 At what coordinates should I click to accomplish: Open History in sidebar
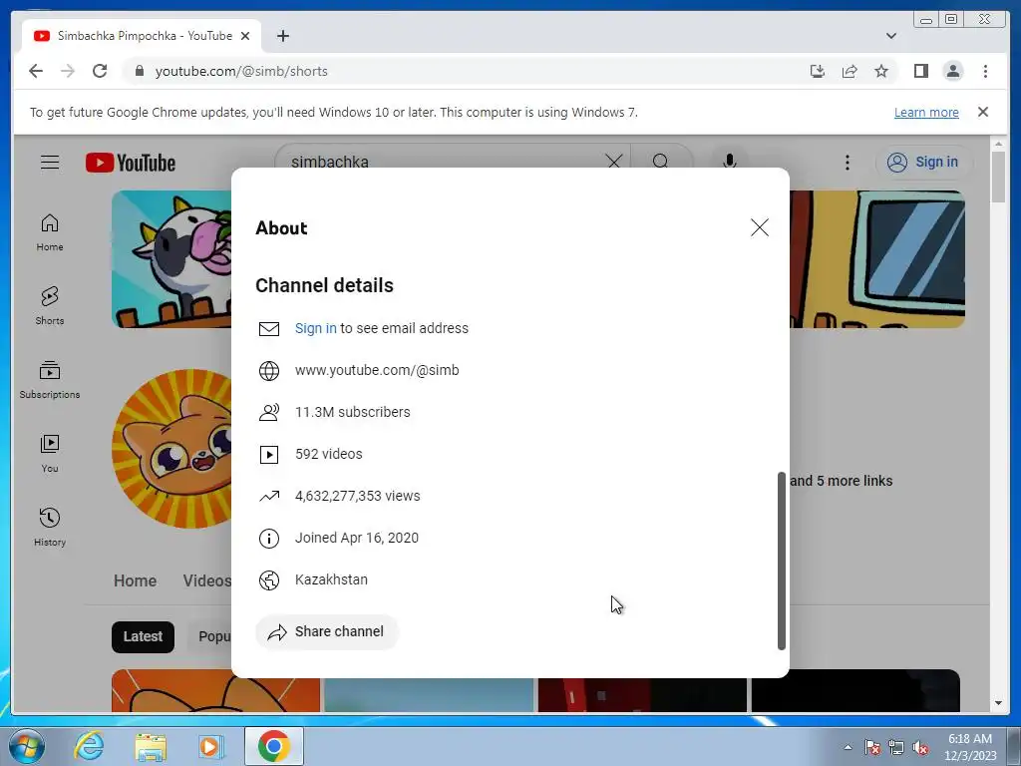pyautogui.click(x=50, y=528)
